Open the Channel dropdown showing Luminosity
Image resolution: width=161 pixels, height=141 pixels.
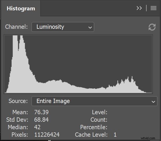tap(63, 27)
